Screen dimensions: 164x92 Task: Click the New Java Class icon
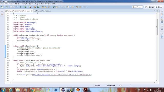[x=38, y=7]
